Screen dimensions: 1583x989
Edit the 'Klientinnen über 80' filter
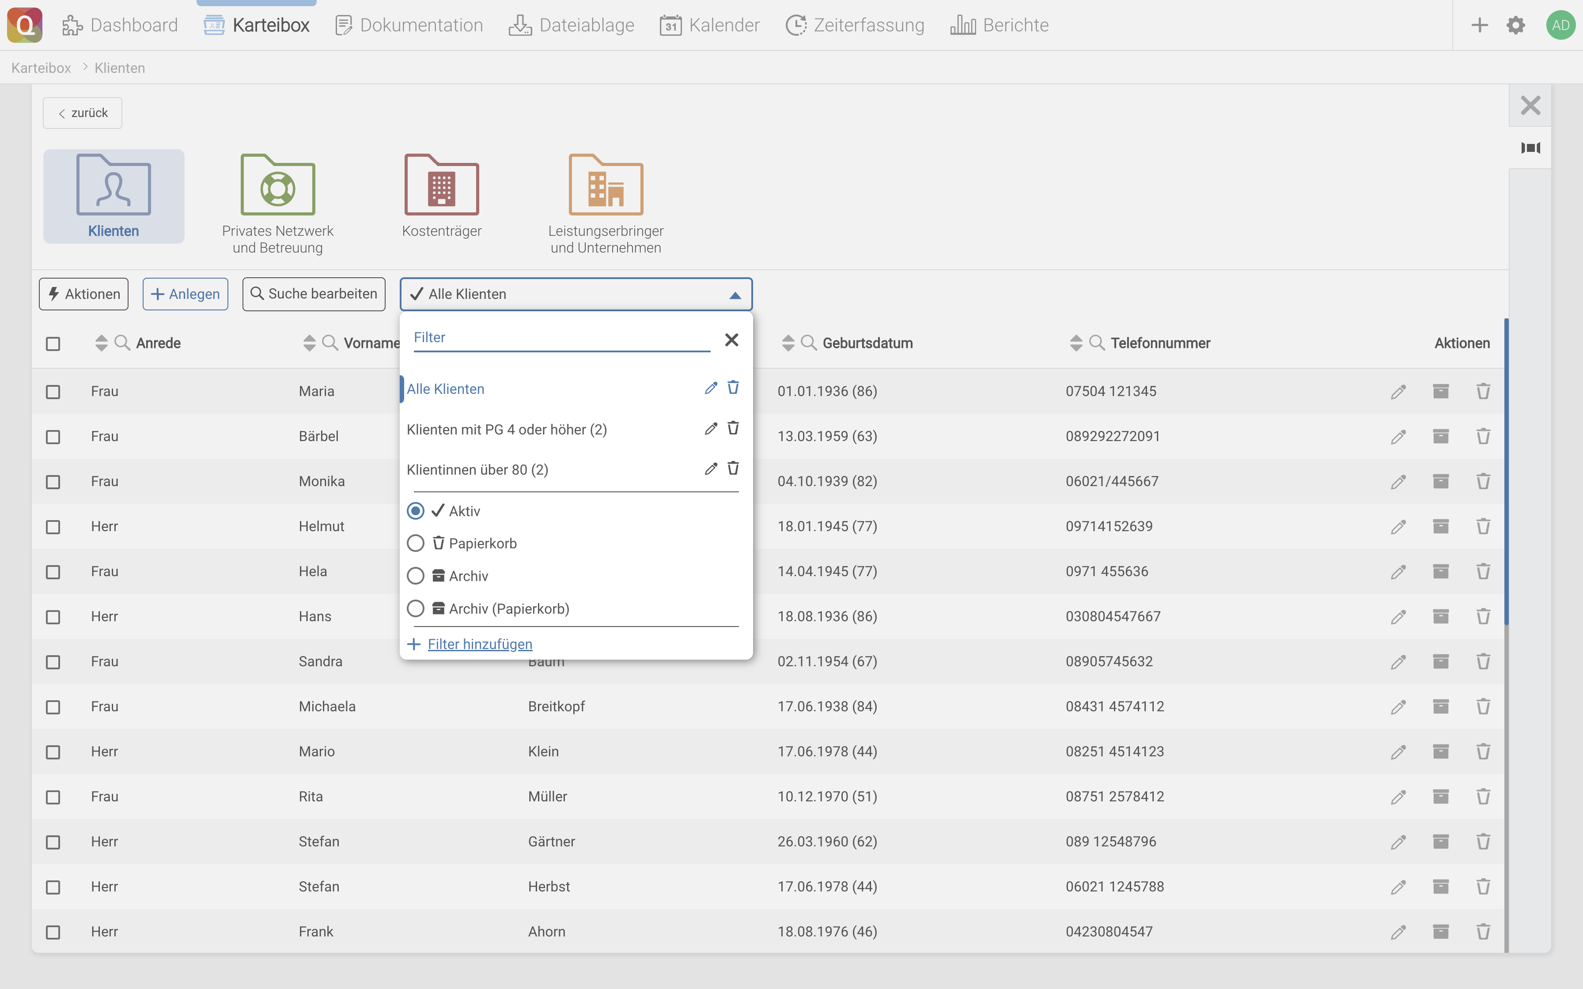(x=710, y=469)
